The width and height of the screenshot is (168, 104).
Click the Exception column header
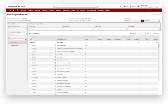click(x=137, y=40)
